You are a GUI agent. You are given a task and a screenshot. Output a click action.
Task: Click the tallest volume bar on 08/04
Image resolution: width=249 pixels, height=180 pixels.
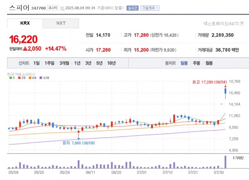point(225,162)
